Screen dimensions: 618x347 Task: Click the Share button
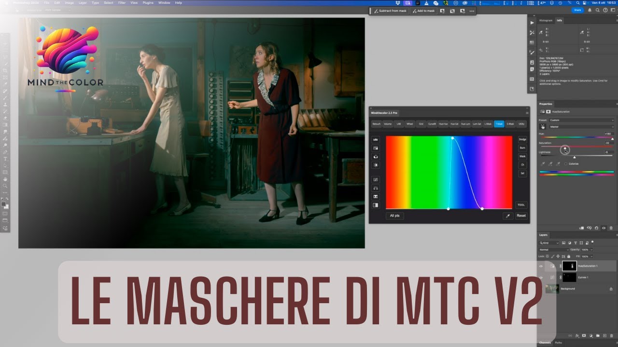[577, 10]
